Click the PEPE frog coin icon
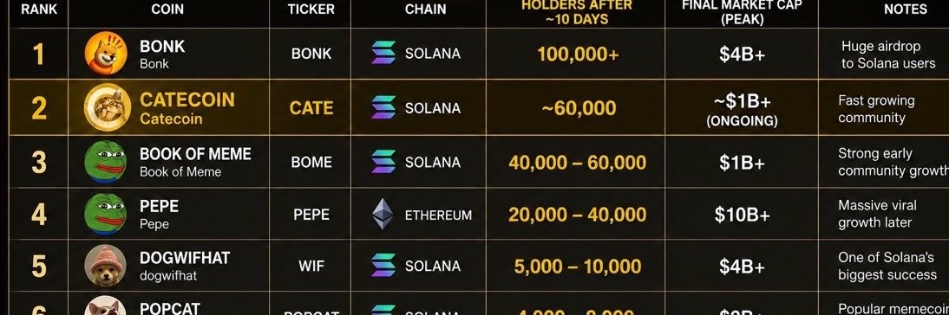Image resolution: width=949 pixels, height=315 pixels. point(105,214)
